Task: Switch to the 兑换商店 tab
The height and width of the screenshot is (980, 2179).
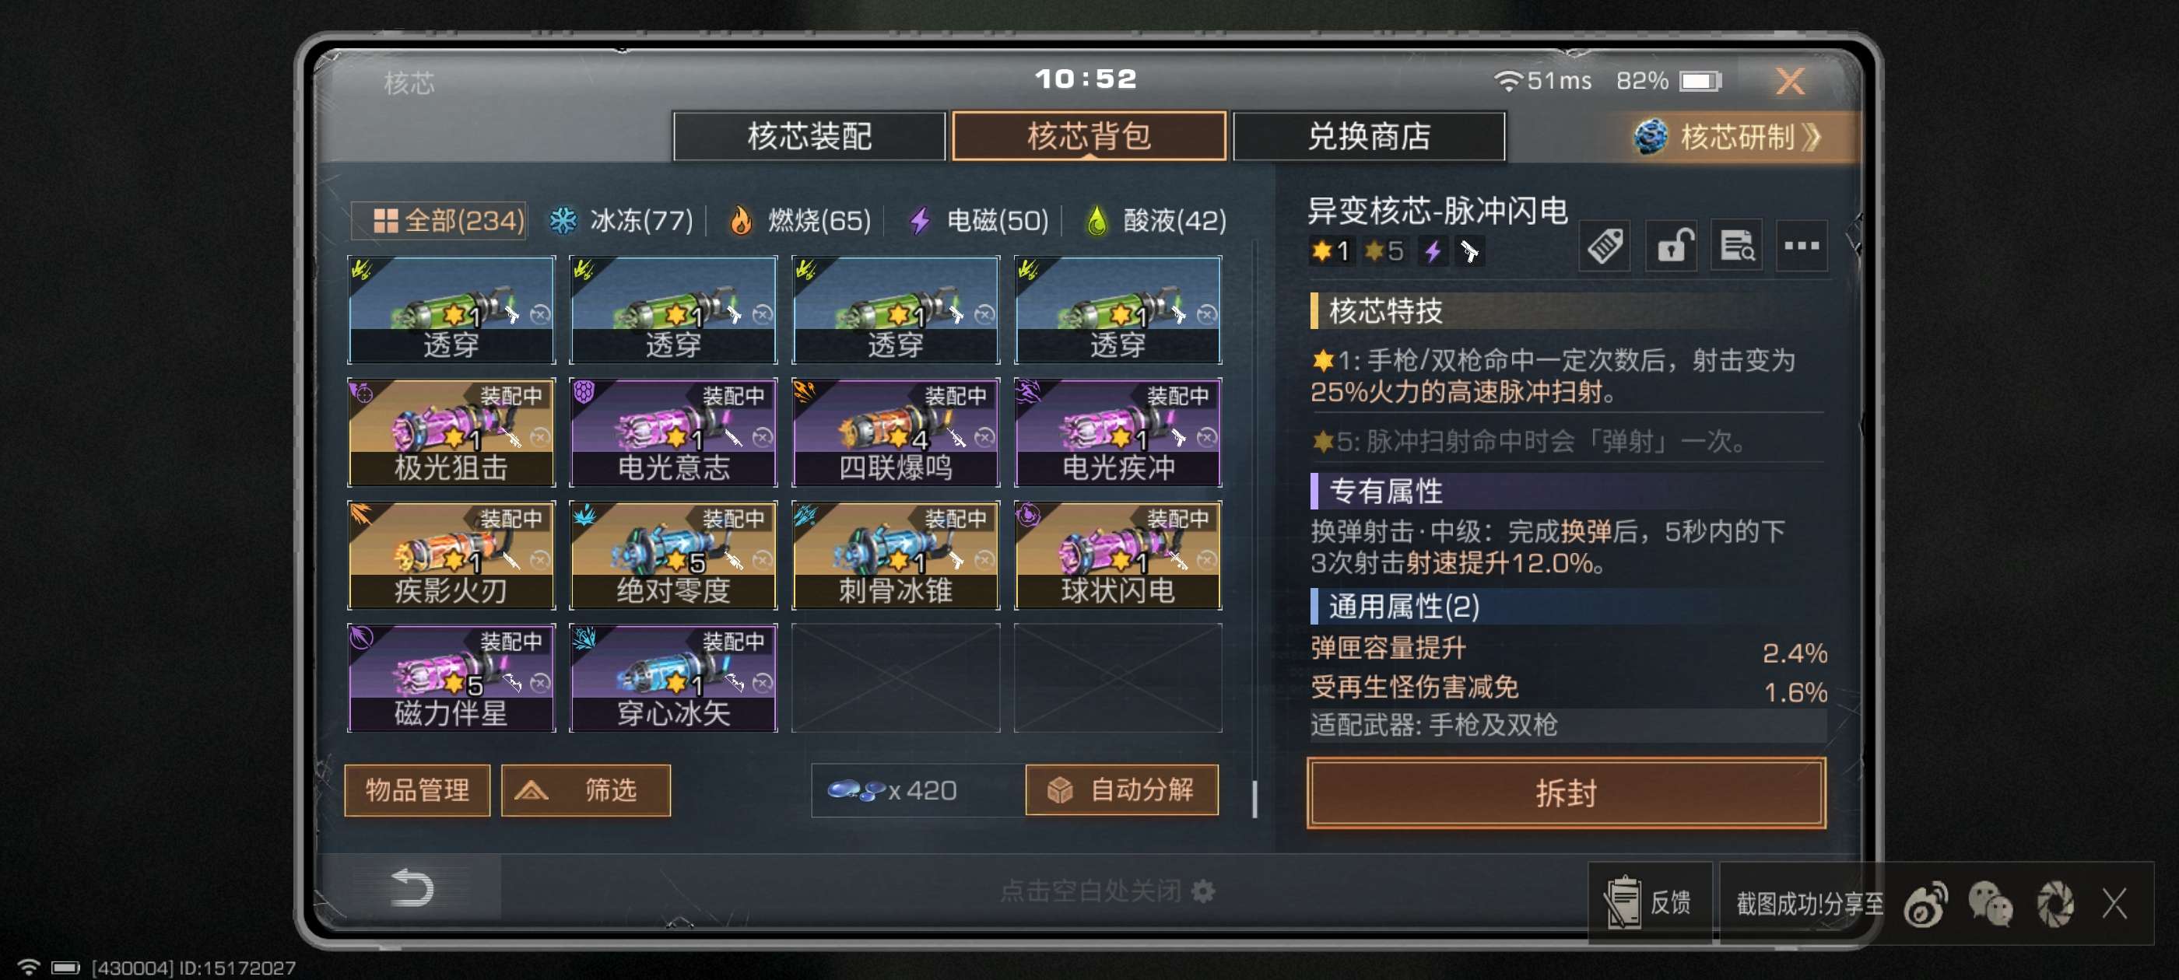Action: (x=1369, y=136)
